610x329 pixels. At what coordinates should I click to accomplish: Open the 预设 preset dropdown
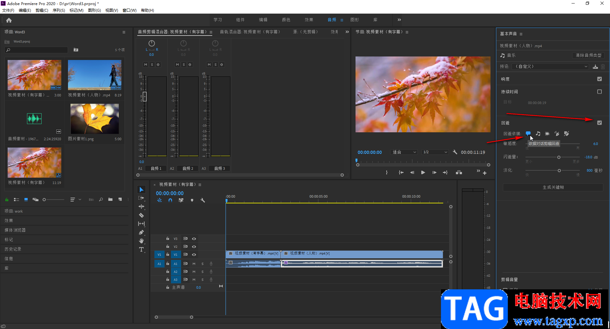[x=551, y=67]
